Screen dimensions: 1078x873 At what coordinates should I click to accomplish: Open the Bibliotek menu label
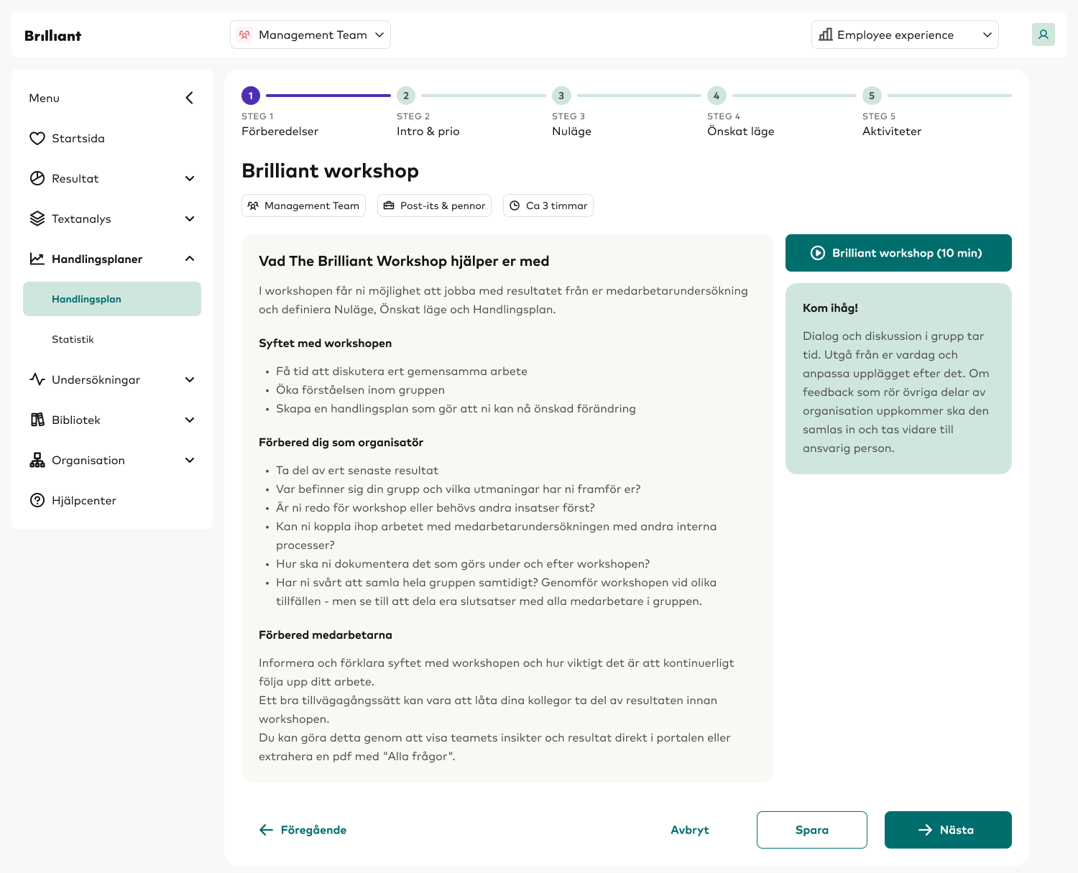point(76,420)
